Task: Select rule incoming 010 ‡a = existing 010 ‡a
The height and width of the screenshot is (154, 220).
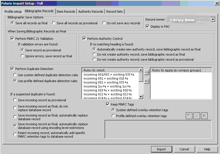Action: 108,90
